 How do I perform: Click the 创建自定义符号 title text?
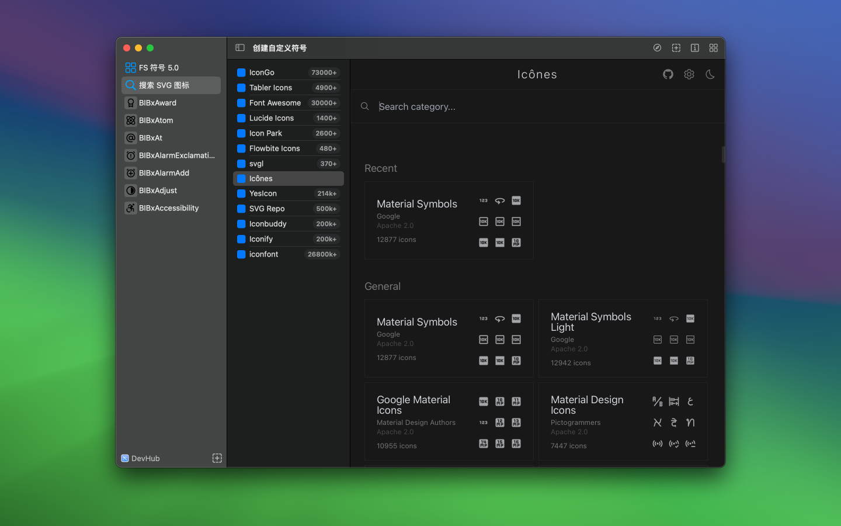click(279, 48)
